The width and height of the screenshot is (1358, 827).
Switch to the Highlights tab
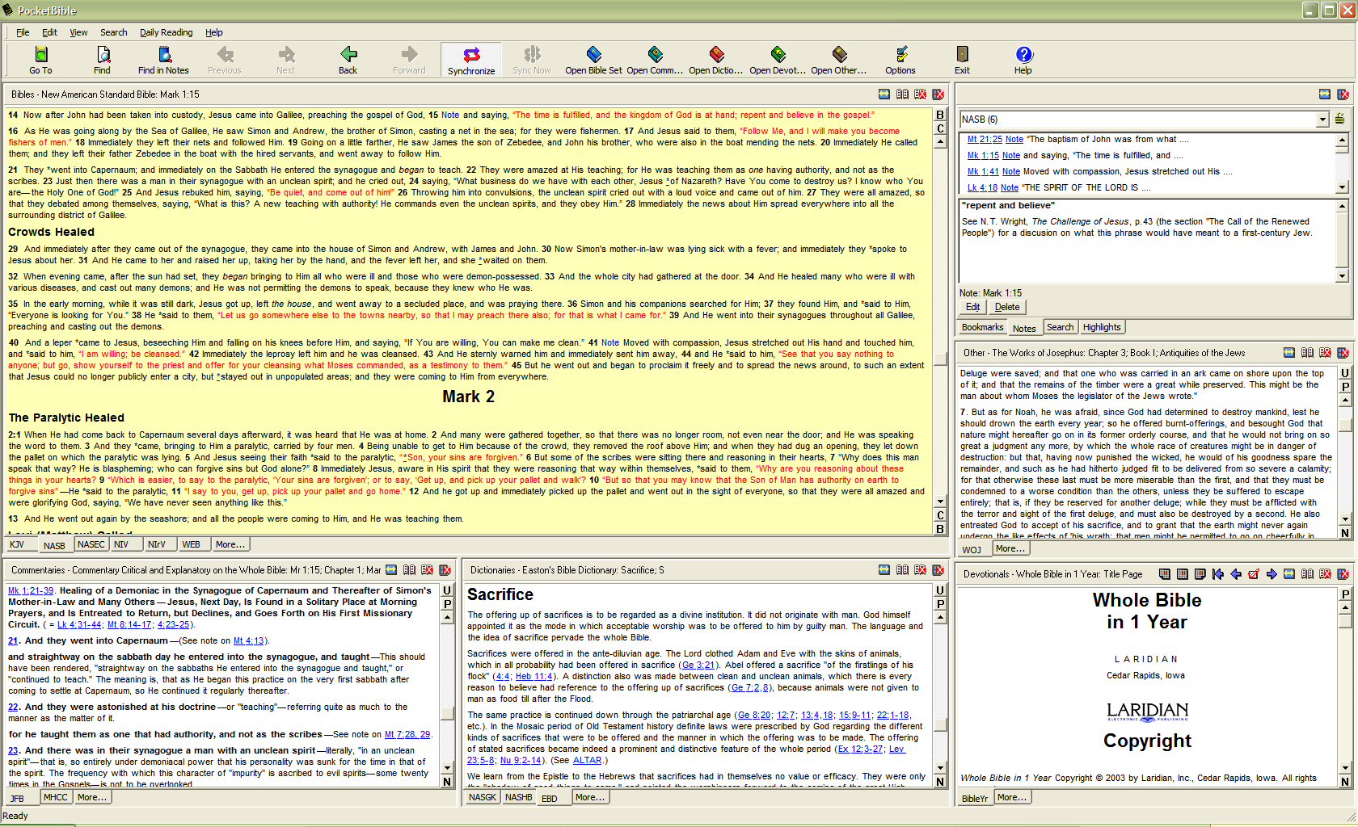tap(1102, 327)
